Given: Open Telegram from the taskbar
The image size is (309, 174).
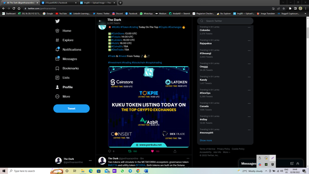Looking at the screenshot, I should pos(130,171).
